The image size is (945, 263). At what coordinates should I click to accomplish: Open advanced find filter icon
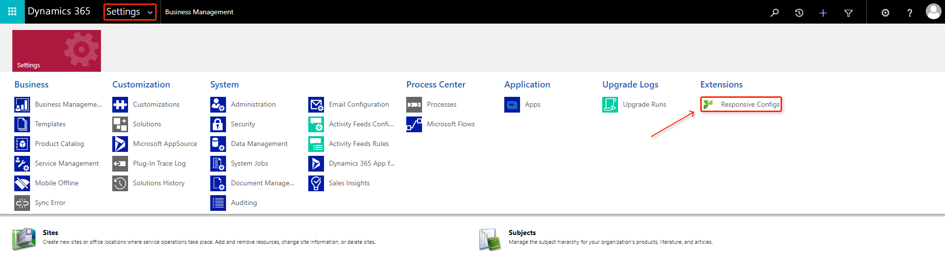click(848, 13)
